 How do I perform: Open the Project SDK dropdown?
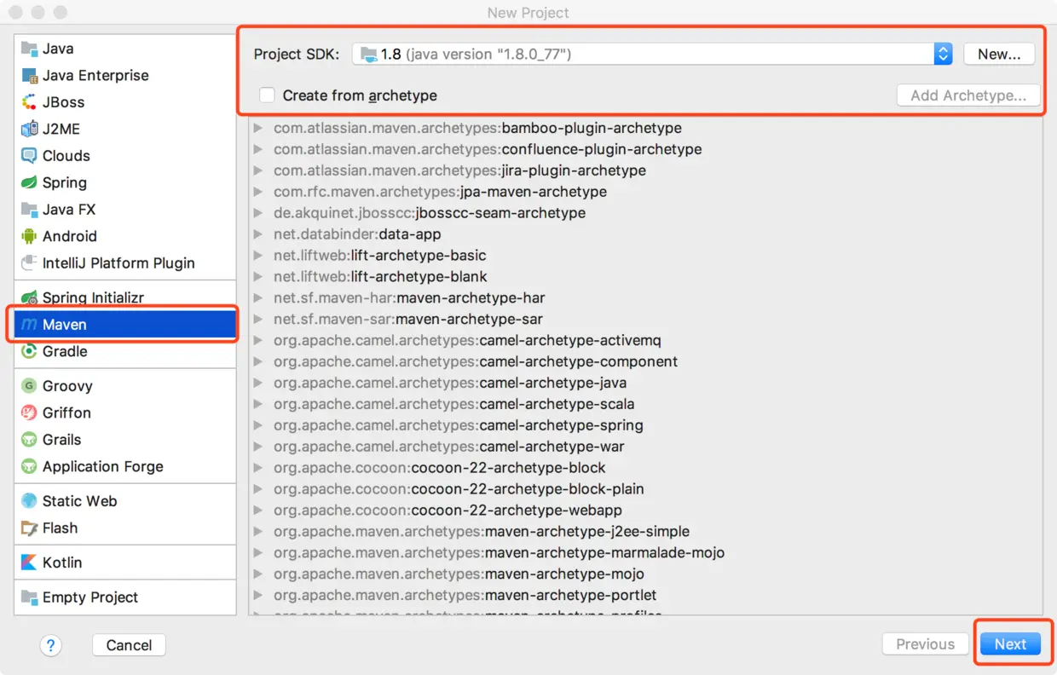point(652,54)
